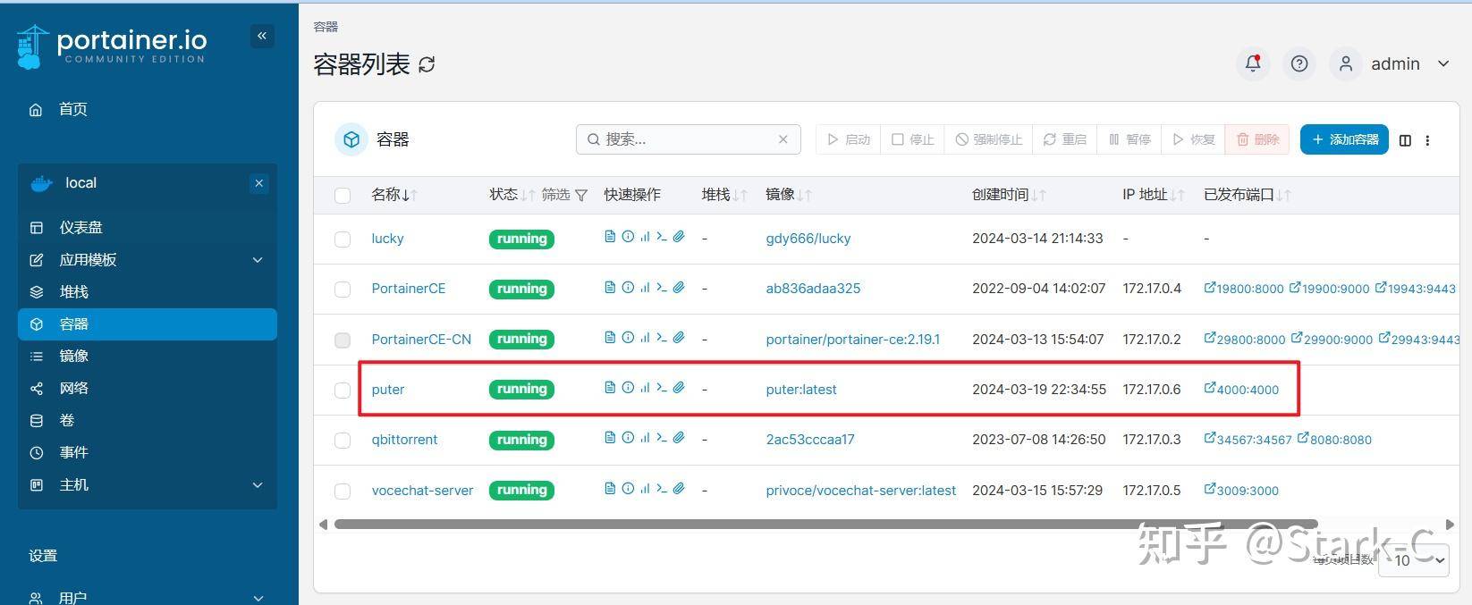The image size is (1472, 605).
Task: Expand the 应用模板 sidebar section
Action: [x=258, y=260]
